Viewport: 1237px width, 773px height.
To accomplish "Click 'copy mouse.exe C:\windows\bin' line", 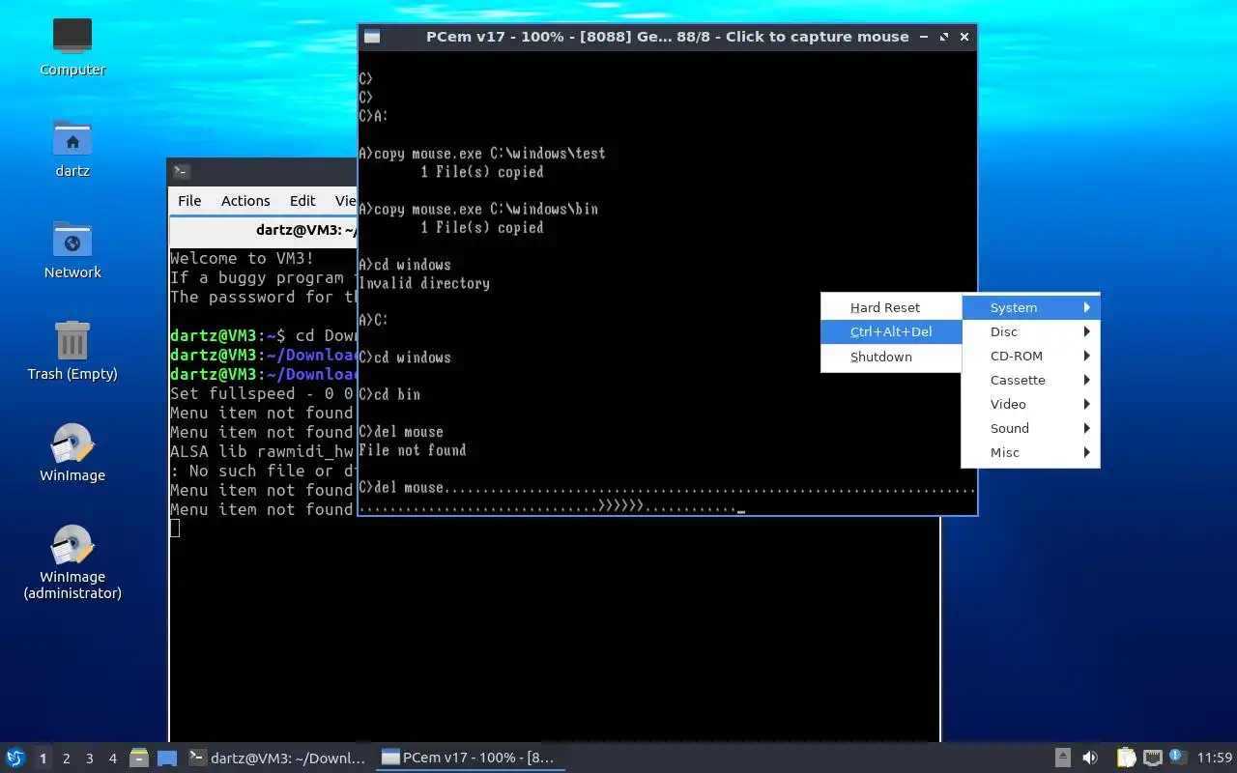I will pos(478,209).
